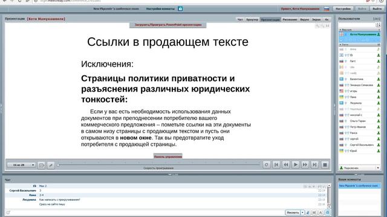Click the Войти button in top bar
The width and height of the screenshot is (387, 217).
click(362, 8)
